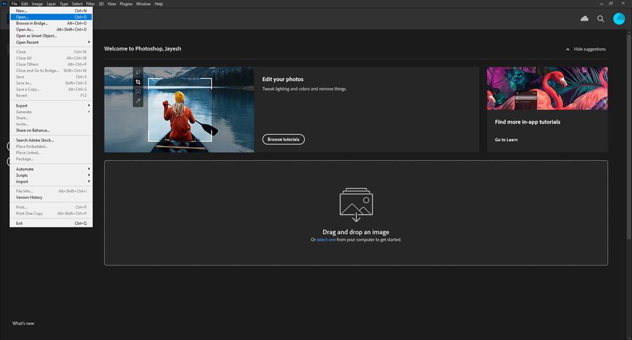Open the Image menu

pyautogui.click(x=37, y=4)
